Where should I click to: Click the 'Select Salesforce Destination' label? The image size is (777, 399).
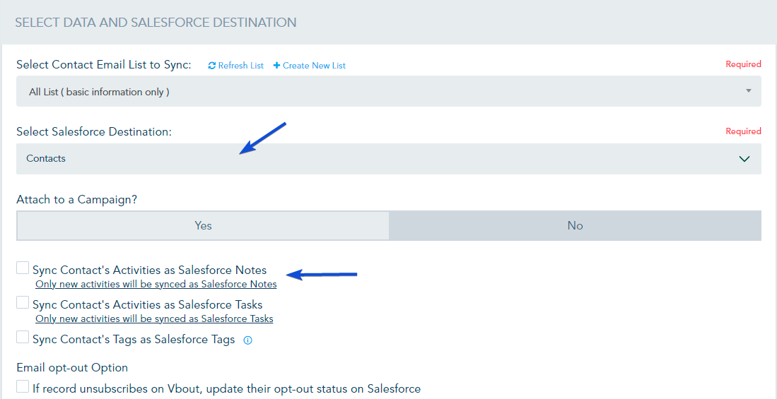point(94,131)
